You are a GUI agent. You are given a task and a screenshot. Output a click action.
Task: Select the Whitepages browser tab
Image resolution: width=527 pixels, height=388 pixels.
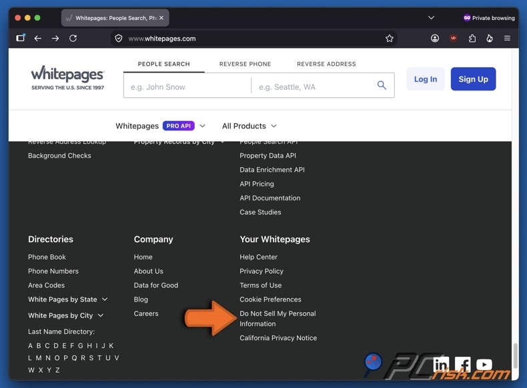pyautogui.click(x=115, y=18)
